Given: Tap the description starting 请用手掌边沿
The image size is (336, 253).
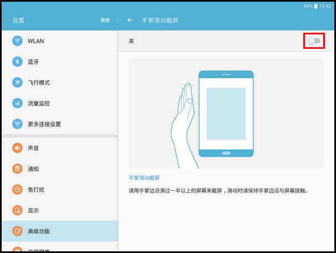Looking at the screenshot, I should 218,191.
